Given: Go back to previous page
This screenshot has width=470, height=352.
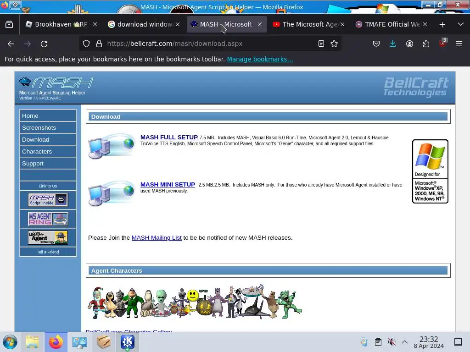Looking at the screenshot, I should (x=11, y=44).
